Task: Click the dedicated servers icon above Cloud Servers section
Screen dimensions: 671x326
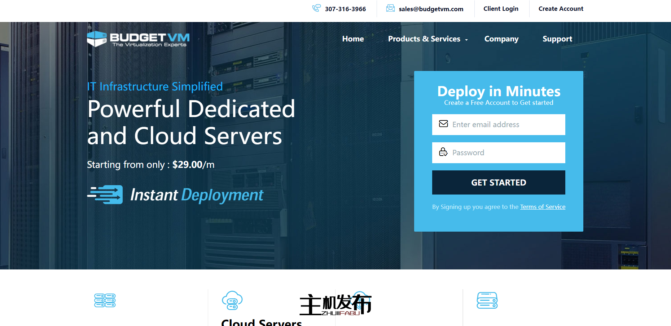Action: (105, 300)
